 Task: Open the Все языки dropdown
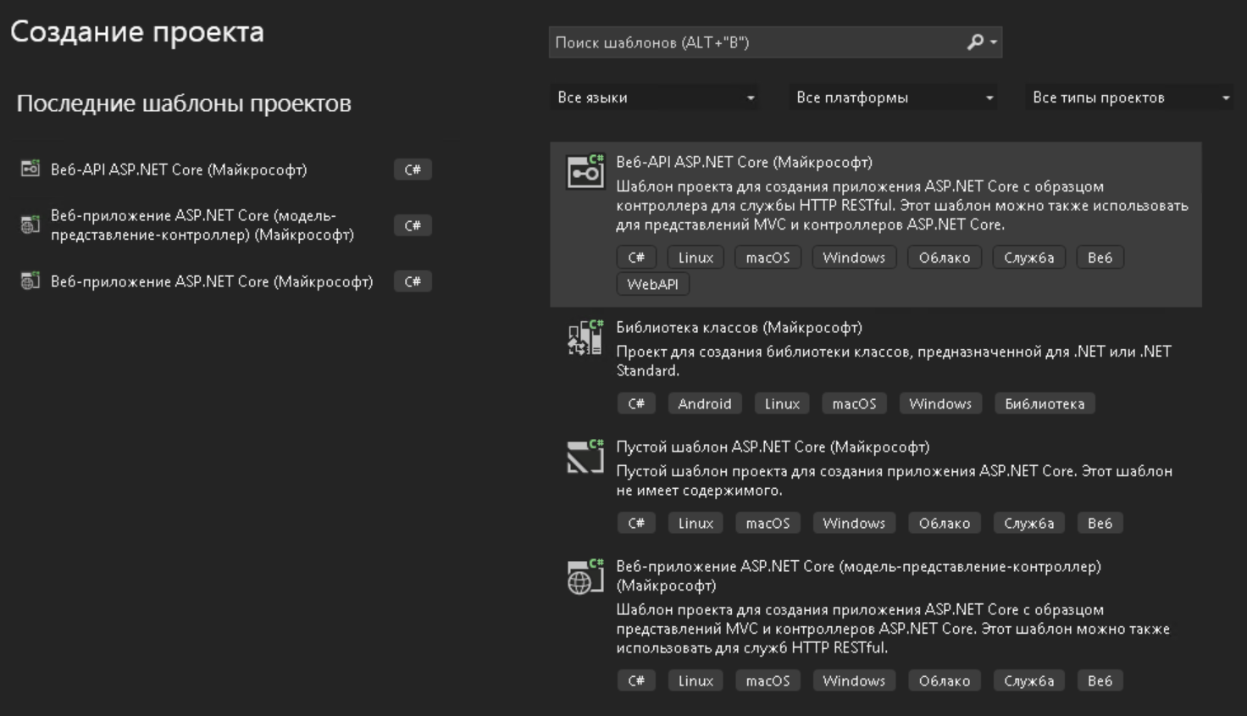tap(655, 97)
